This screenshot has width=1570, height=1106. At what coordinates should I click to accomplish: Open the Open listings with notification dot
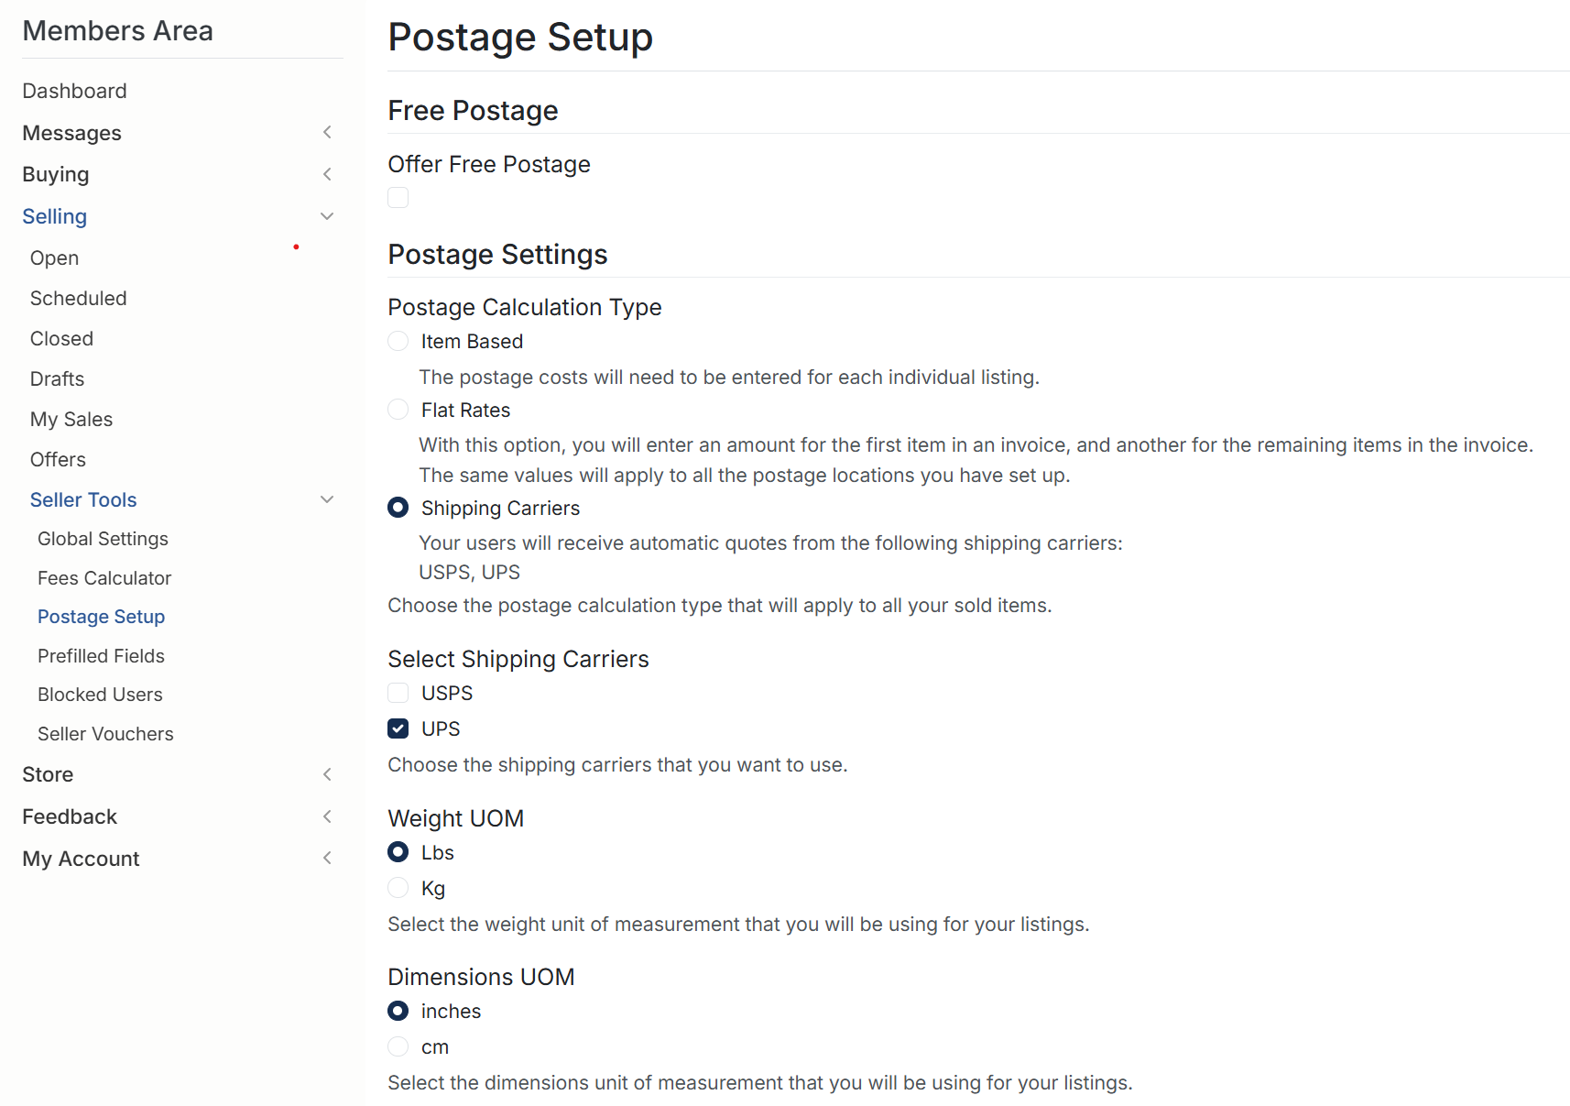pos(53,257)
